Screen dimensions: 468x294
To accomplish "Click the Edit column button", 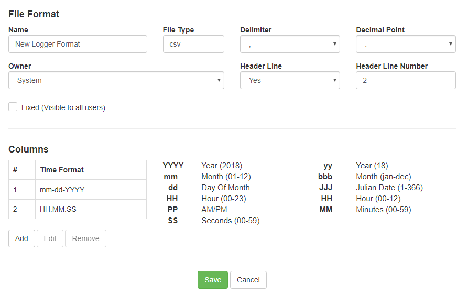I will [50, 238].
